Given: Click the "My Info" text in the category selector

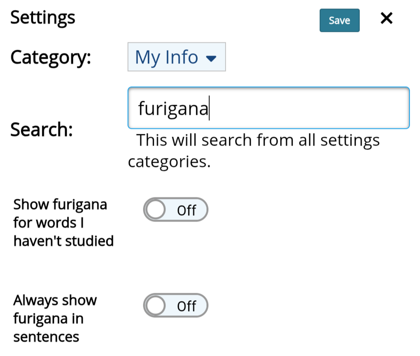Looking at the screenshot, I should 166,57.
